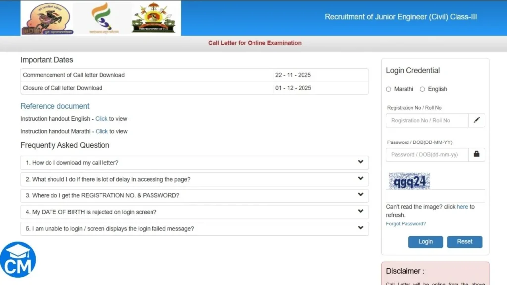Click the CM graduation cap logo

click(19, 259)
